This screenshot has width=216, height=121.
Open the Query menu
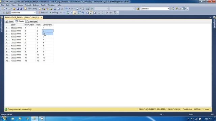click(20, 5)
